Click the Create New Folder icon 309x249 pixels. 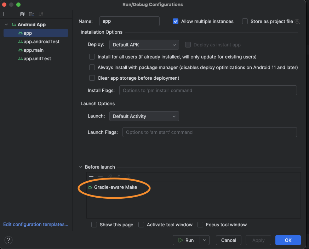coord(32,14)
